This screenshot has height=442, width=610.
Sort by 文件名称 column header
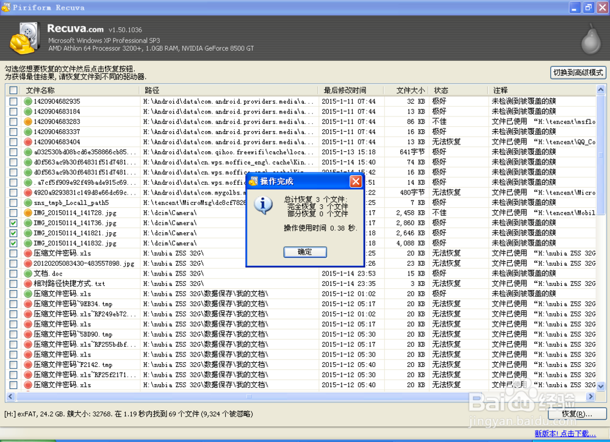click(x=80, y=90)
